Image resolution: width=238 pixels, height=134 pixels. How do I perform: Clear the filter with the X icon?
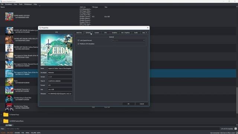tap(235, 129)
